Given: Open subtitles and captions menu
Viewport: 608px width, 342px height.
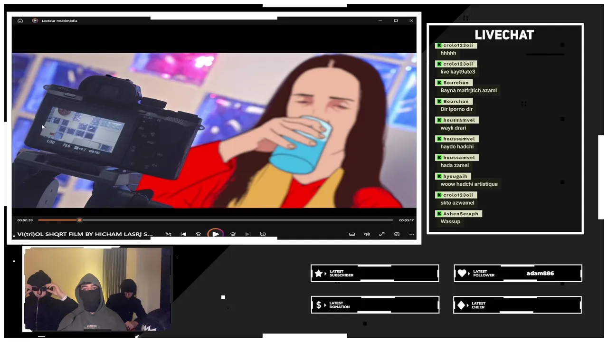Looking at the screenshot, I should click(352, 234).
